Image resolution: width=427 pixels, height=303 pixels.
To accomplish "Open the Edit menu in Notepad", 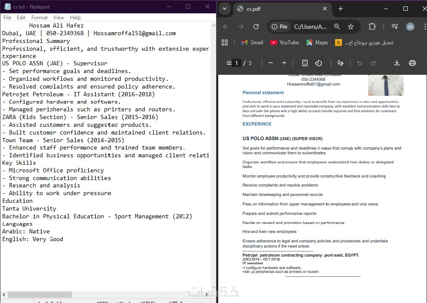I will click(21, 18).
